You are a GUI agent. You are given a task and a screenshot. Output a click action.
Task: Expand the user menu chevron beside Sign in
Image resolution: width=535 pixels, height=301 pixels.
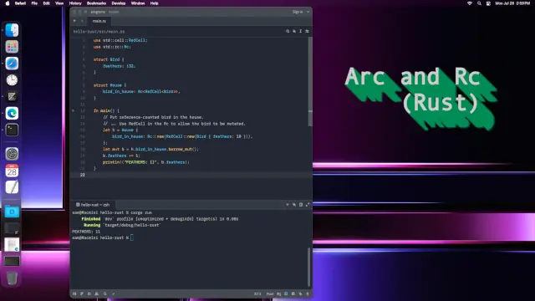click(x=308, y=12)
